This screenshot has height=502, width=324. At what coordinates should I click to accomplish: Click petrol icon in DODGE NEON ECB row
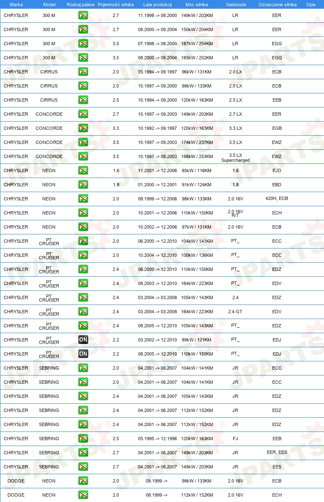click(83, 481)
